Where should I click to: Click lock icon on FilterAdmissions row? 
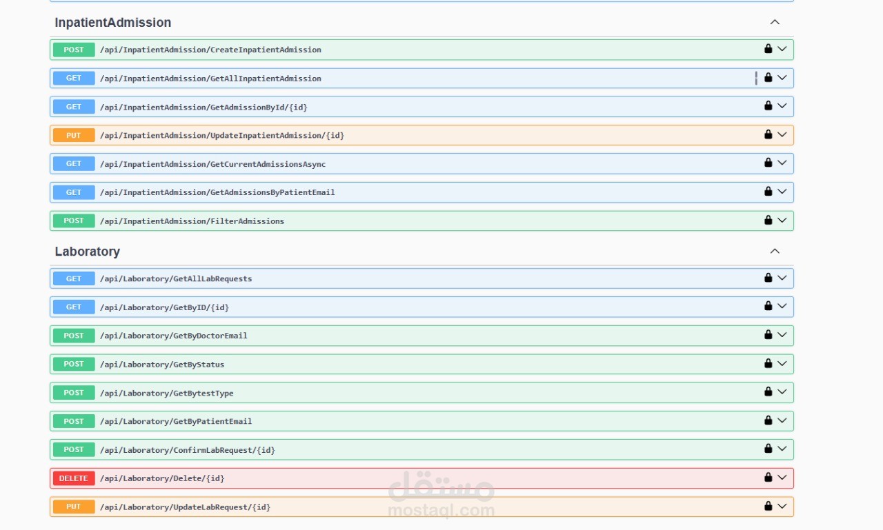tap(768, 220)
